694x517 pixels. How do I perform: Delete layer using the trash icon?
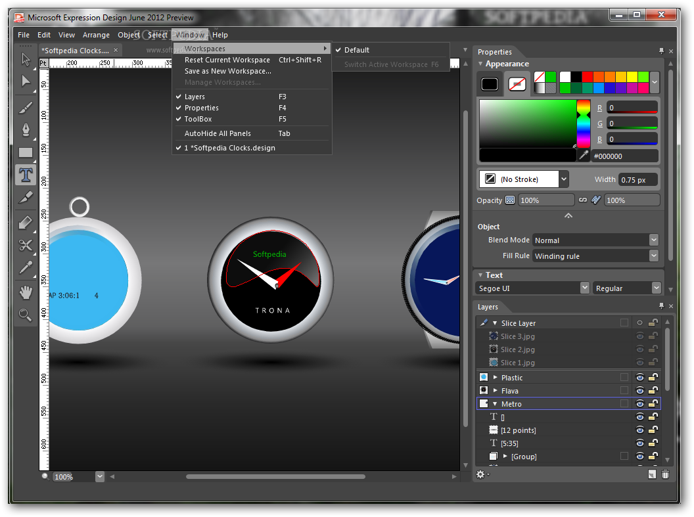click(x=665, y=474)
